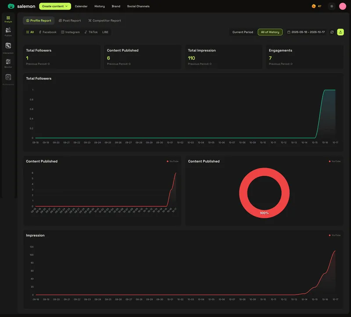
Task: Open the Interaction section in sidebar
Action: pos(8,48)
